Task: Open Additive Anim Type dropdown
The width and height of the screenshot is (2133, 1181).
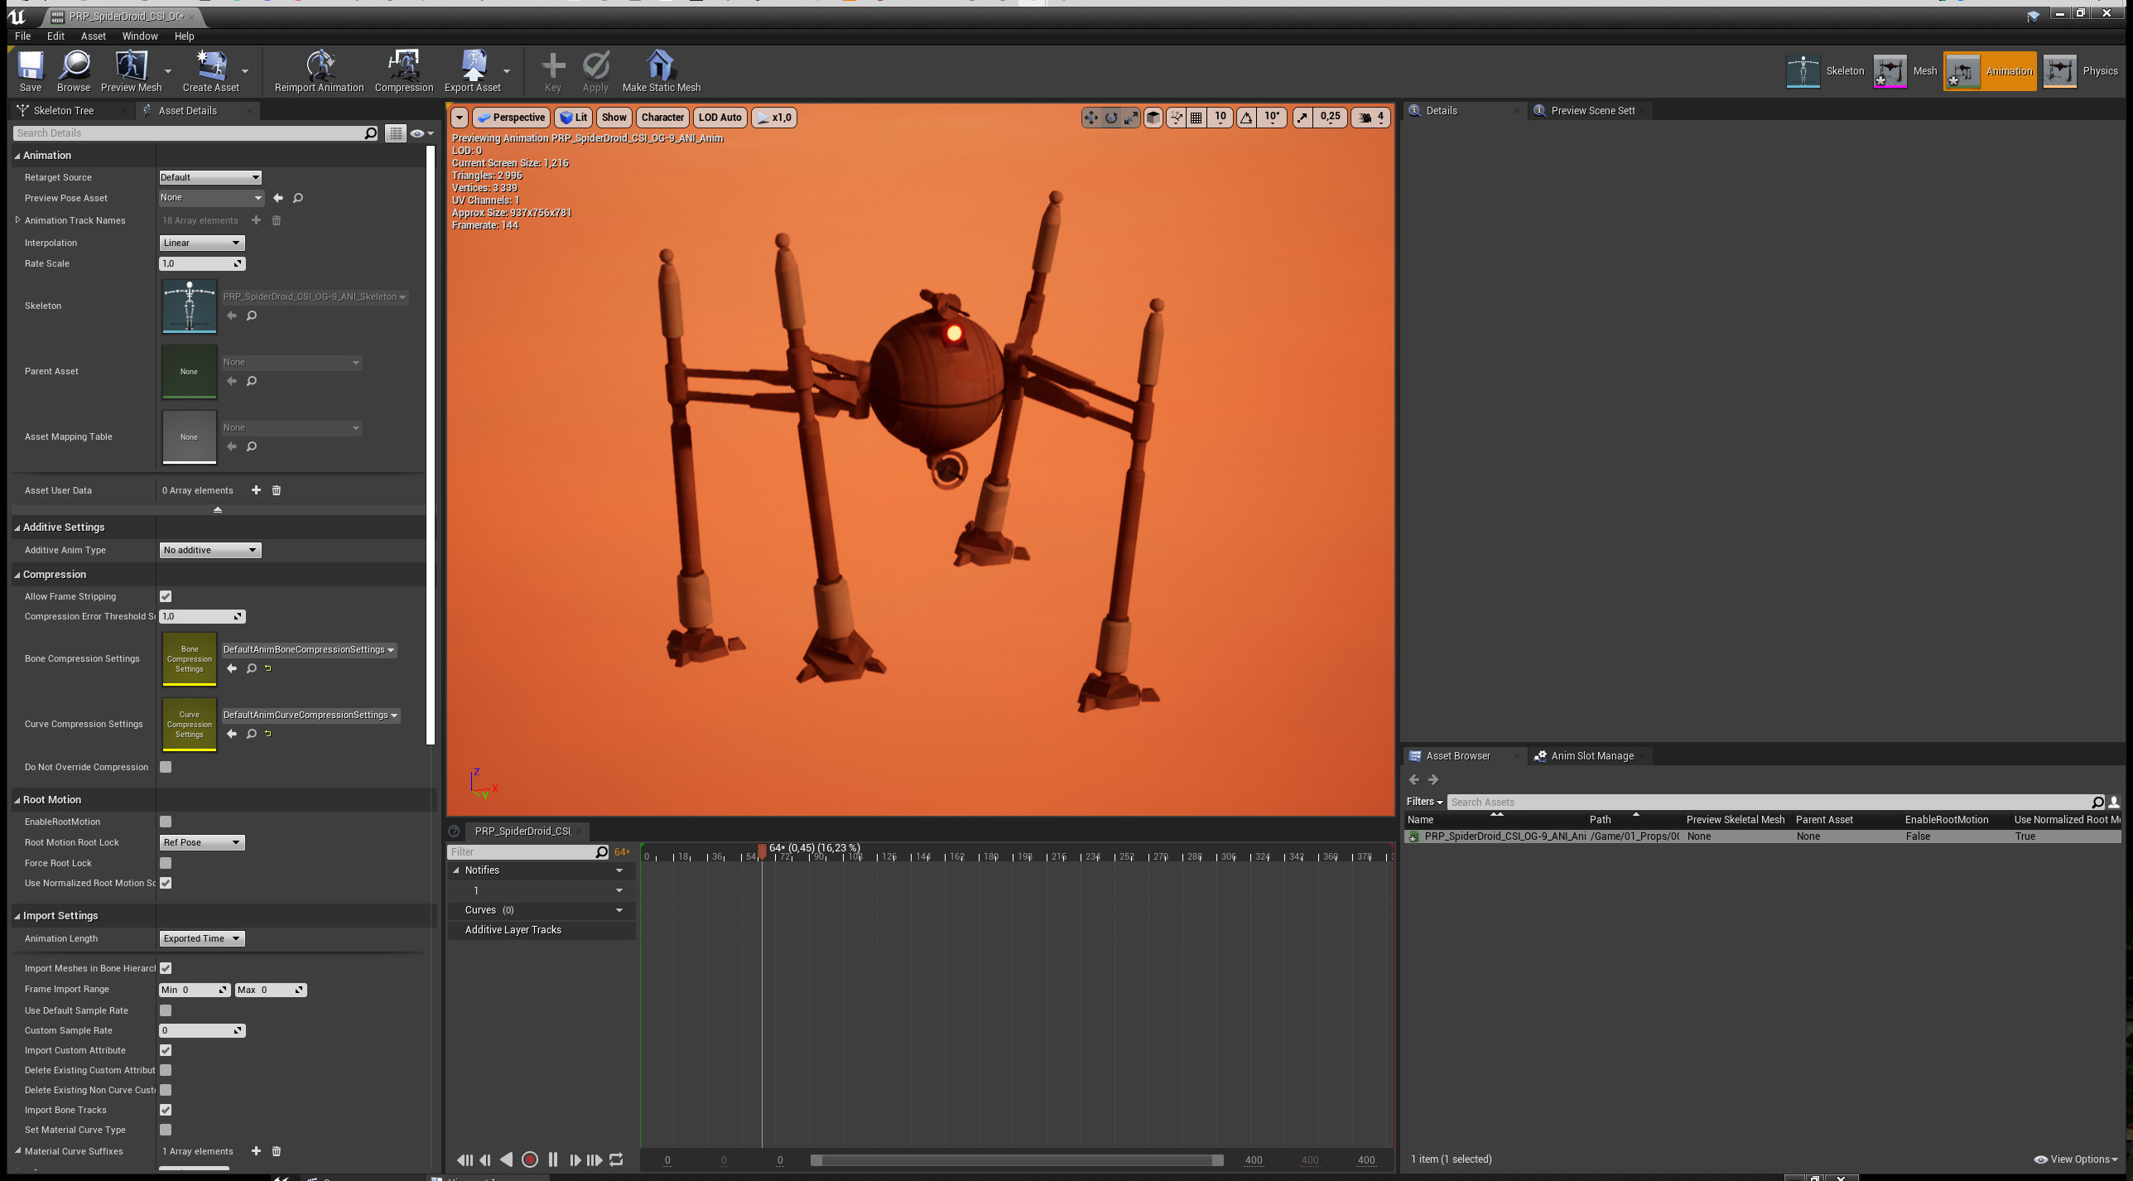Action: [210, 550]
